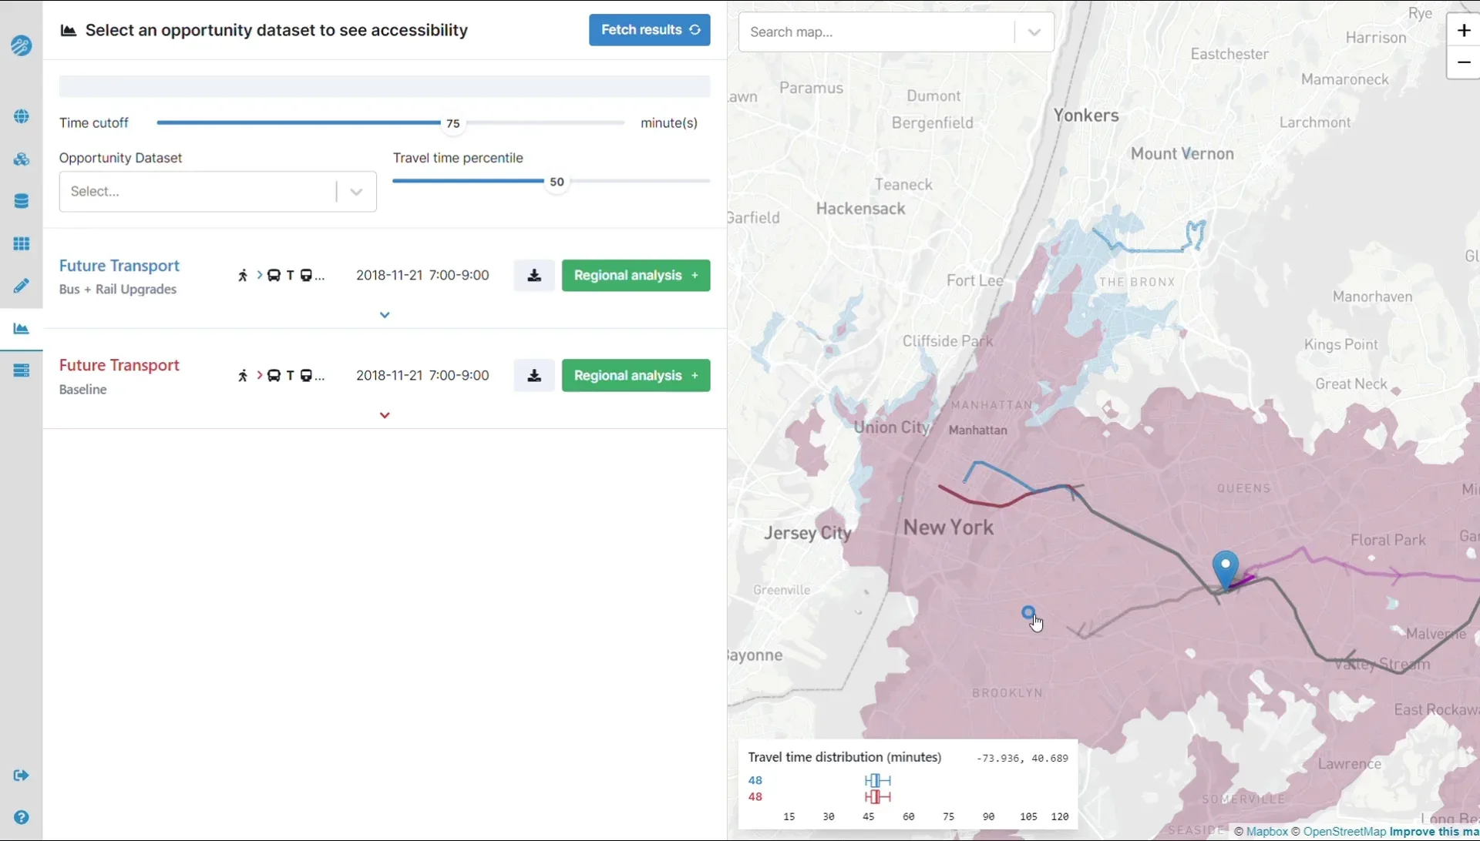Open the network bundles database icon
This screenshot has height=841, width=1480.
coord(21,201)
